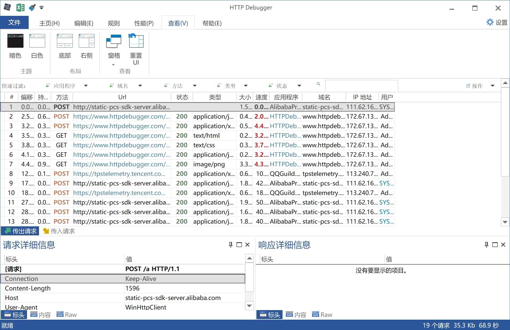510x330 pixels.
Task: Select the 暗色 (dark) theme icon
Action: [x=15, y=41]
